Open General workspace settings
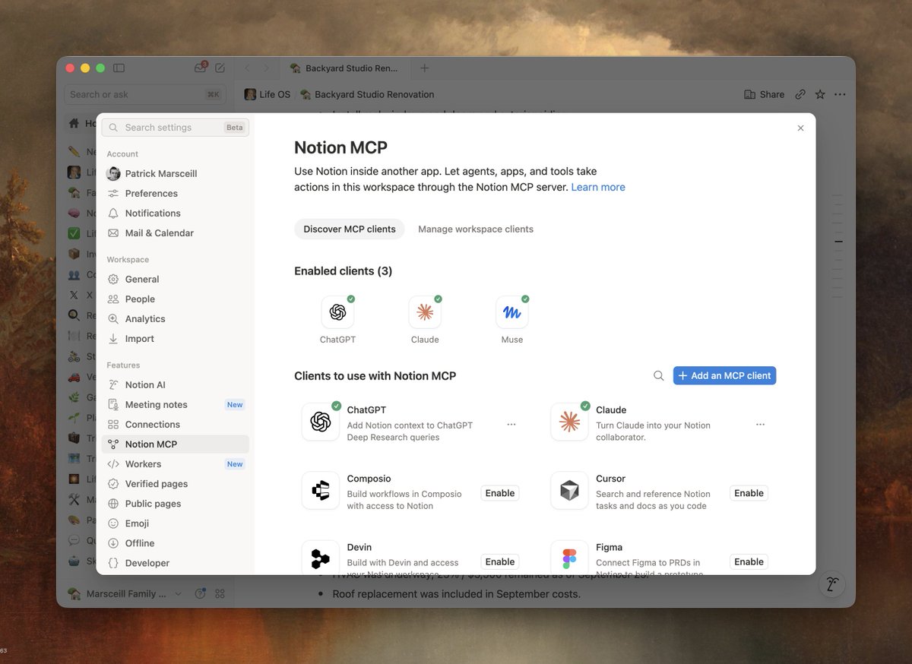The width and height of the screenshot is (912, 664). click(176, 279)
